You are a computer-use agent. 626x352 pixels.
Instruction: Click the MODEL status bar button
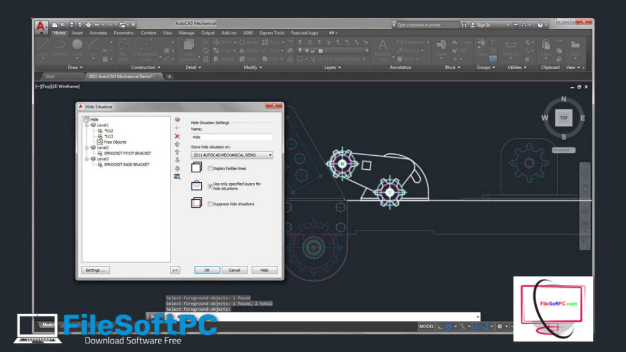pyautogui.click(x=426, y=326)
